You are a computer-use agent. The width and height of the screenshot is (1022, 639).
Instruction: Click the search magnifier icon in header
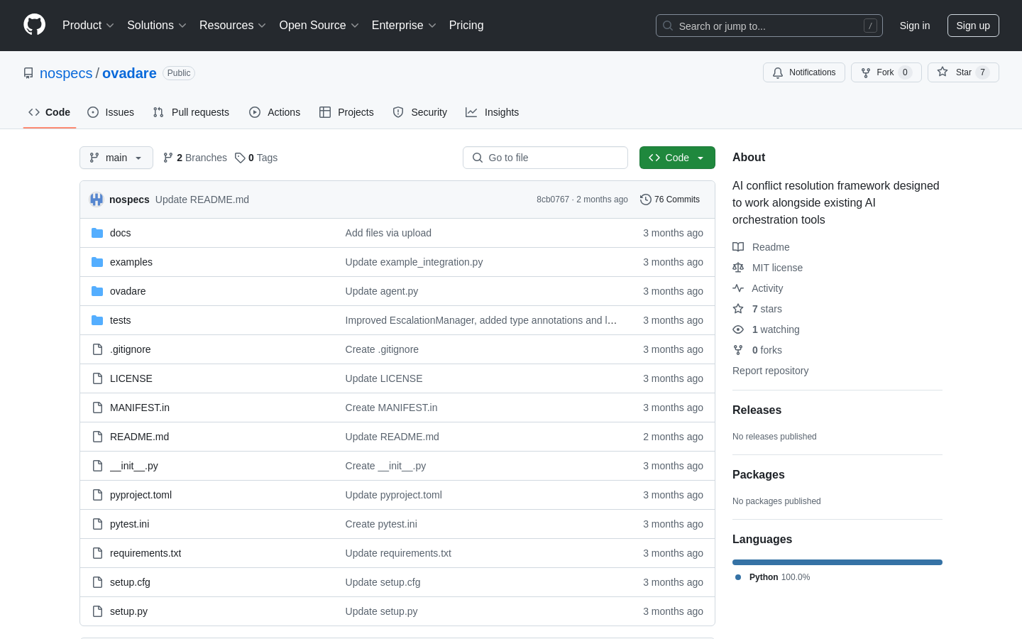pyautogui.click(x=668, y=26)
